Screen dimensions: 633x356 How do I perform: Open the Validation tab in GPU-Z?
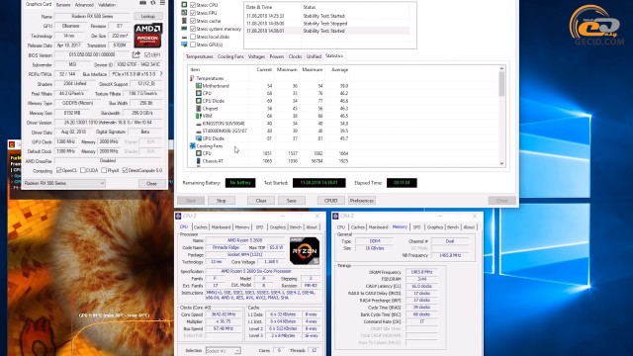107,4
